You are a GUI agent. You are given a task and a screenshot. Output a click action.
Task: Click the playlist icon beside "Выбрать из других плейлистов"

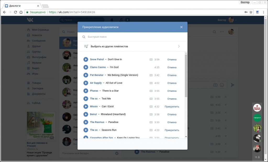[x=86, y=46]
